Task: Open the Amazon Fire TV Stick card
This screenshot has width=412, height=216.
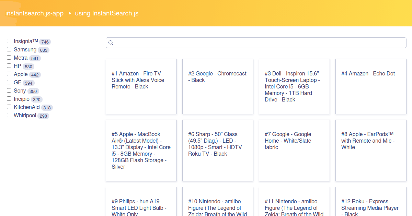Action: coord(141,86)
